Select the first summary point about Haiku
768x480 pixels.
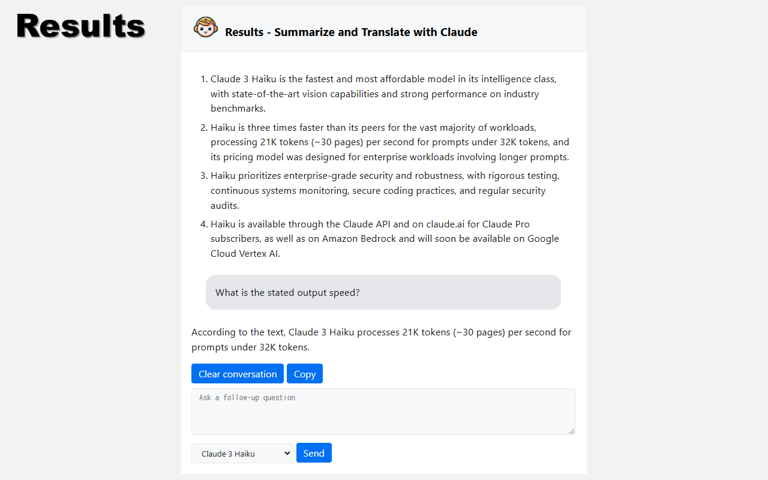[384, 94]
